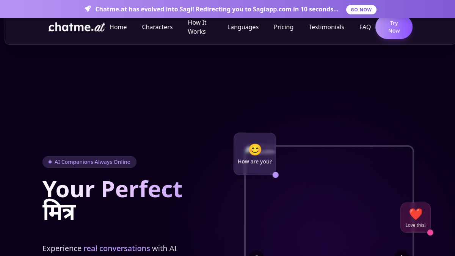
Task: Click the rocket icon in the banner
Action: (x=88, y=9)
